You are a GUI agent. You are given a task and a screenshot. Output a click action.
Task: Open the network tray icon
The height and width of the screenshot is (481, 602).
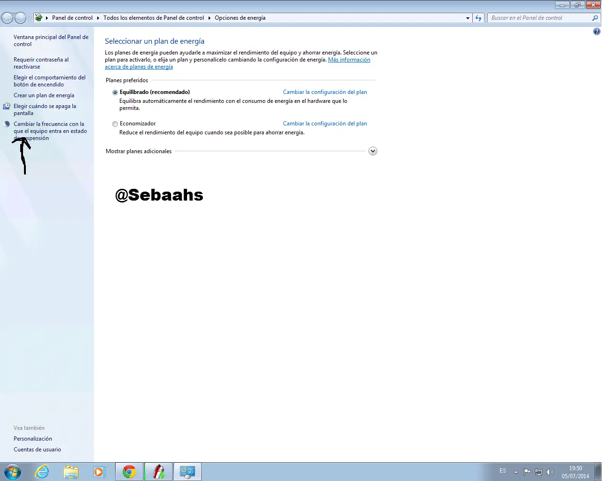tap(539, 472)
